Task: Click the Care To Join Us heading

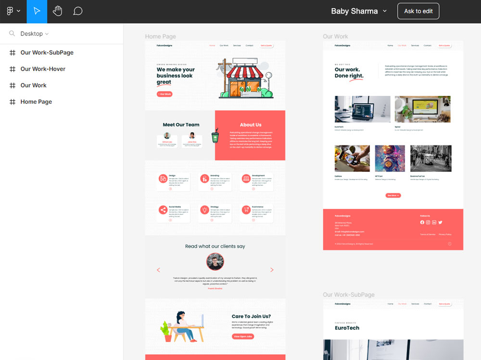Action: pyautogui.click(x=251, y=316)
